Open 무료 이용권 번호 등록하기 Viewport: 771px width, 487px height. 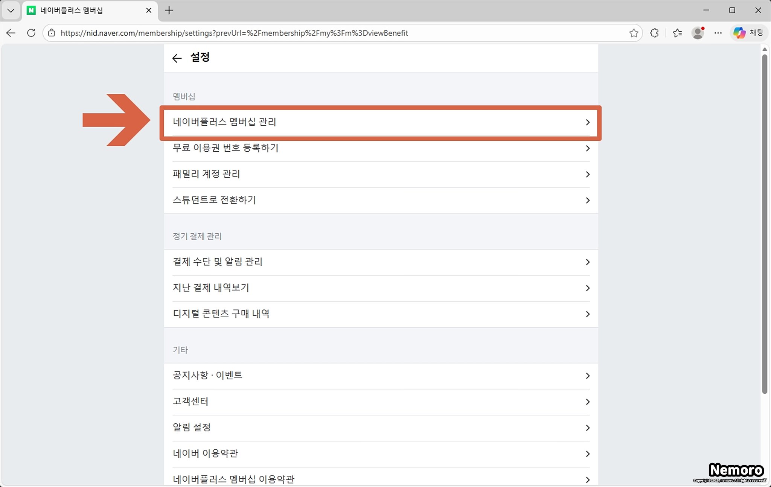click(226, 148)
